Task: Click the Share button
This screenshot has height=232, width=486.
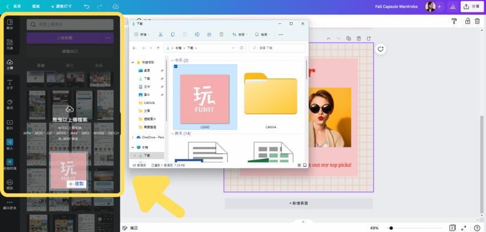Action: point(472,6)
